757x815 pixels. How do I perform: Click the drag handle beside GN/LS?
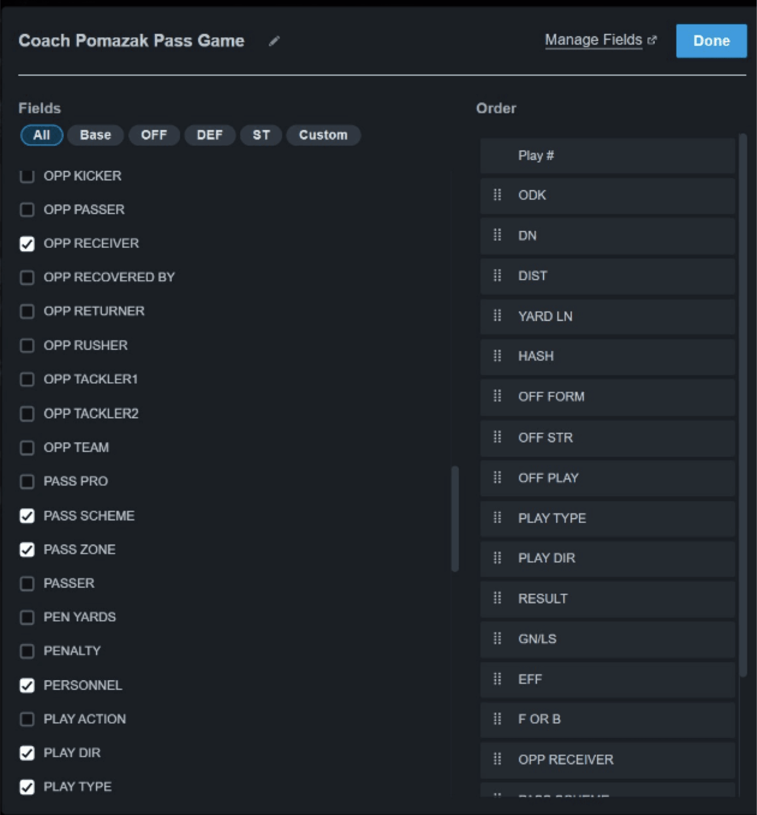[497, 638]
